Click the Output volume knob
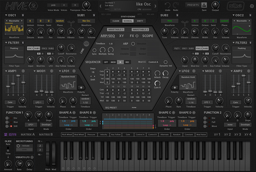 [x=215, y=5]
